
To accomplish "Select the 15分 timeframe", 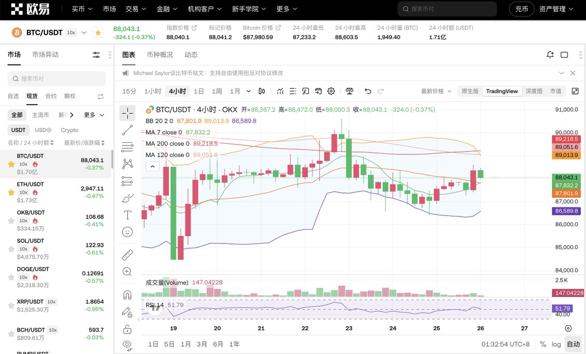I will click(129, 91).
